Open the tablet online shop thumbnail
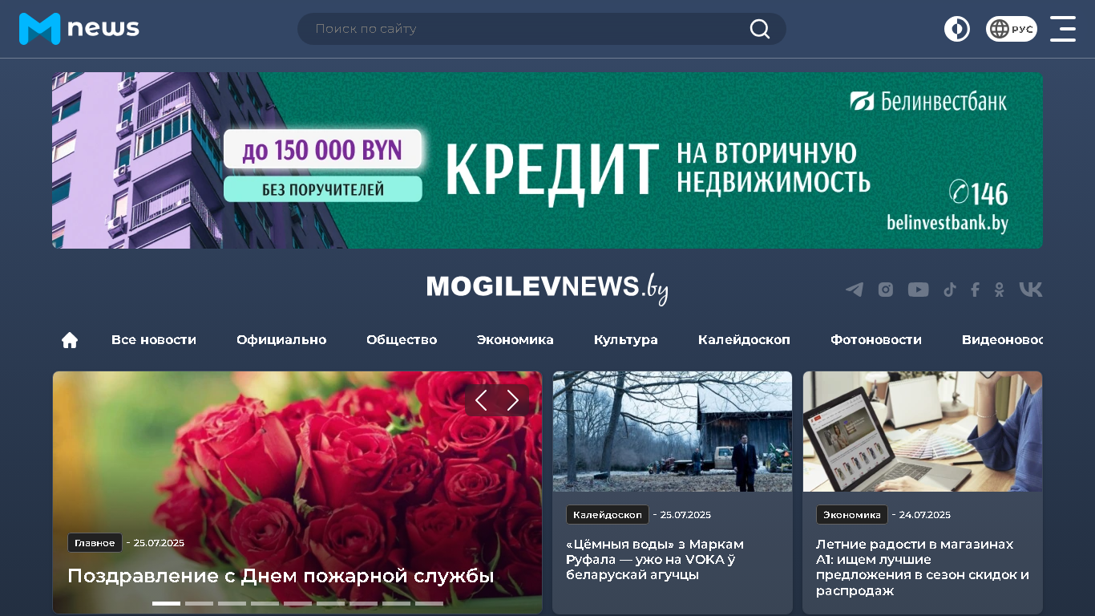Screen dimensions: 1095x616 923,432
